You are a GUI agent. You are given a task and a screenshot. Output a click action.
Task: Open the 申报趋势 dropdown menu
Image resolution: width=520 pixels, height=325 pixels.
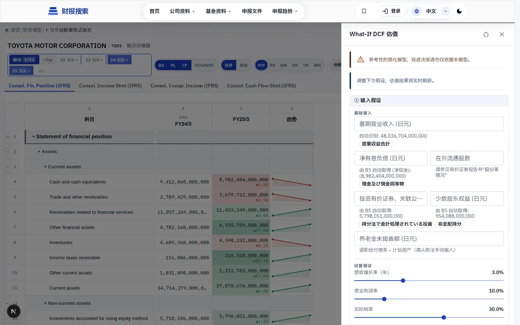point(285,11)
